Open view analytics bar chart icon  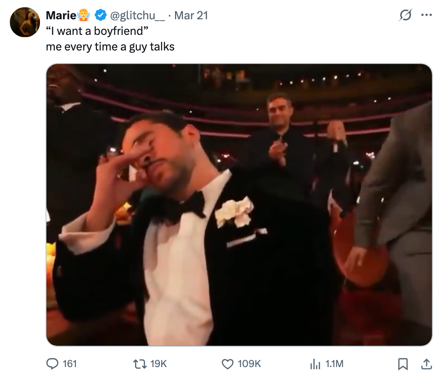[315, 364]
